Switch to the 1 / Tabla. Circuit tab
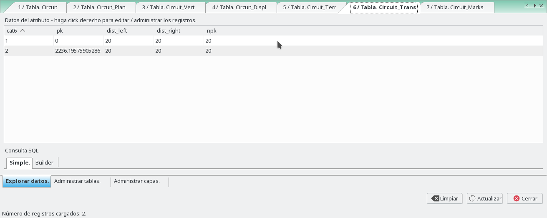 [x=38, y=8]
